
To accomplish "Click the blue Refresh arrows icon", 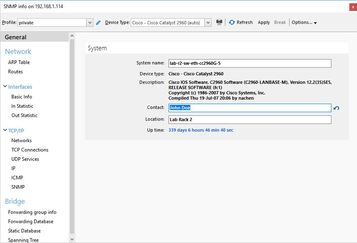I will (232, 22).
